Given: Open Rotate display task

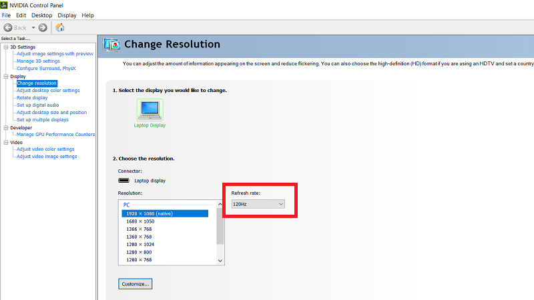Looking at the screenshot, I should [x=32, y=97].
